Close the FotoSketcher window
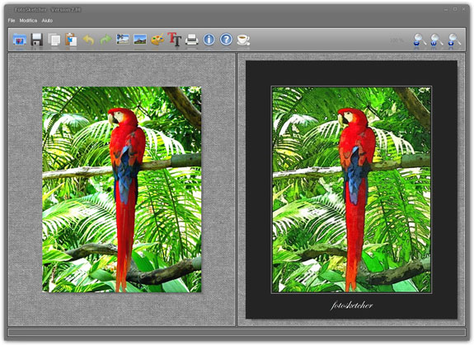 coord(463,9)
